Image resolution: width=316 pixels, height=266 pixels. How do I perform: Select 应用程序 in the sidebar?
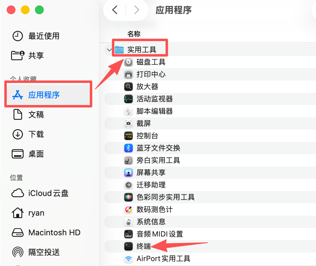pyautogui.click(x=38, y=94)
